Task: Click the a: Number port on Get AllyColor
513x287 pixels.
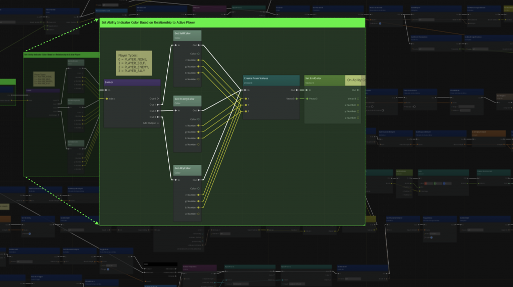Action: (198, 214)
